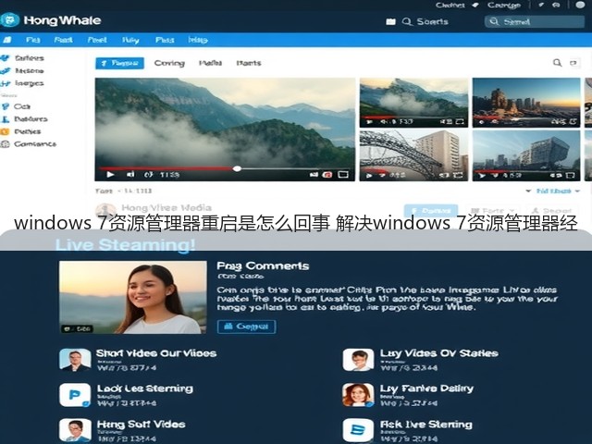The image size is (592, 444).
Task: Open the smiling woman live stream thumbnail
Action: (133, 297)
